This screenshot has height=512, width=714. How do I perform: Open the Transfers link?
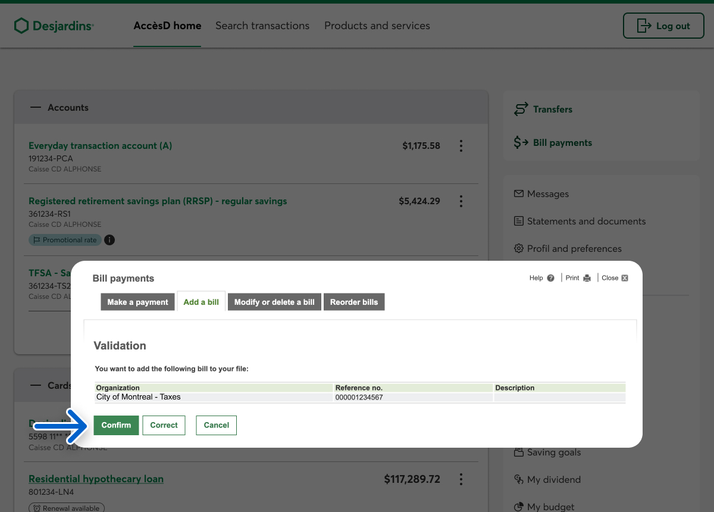[552, 110]
